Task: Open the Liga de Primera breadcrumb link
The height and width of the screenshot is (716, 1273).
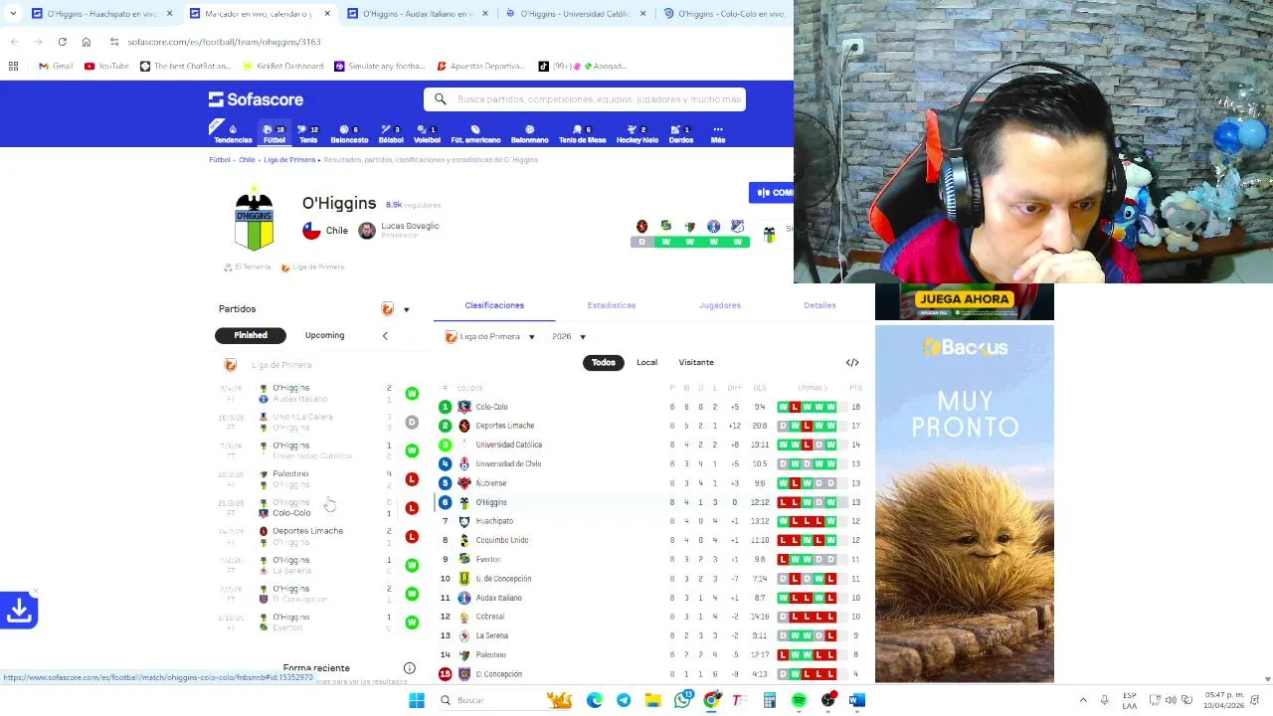Action: tap(289, 160)
